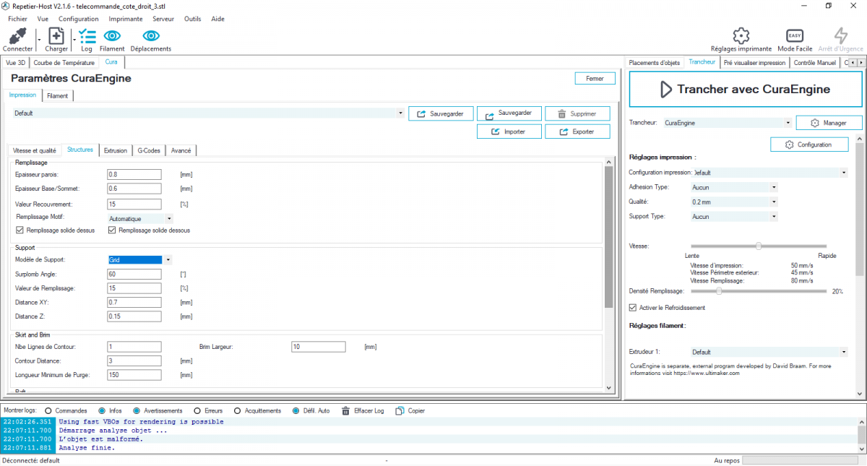Open Contrôle Manuel tab
The width and height of the screenshot is (867, 466).
pos(815,63)
